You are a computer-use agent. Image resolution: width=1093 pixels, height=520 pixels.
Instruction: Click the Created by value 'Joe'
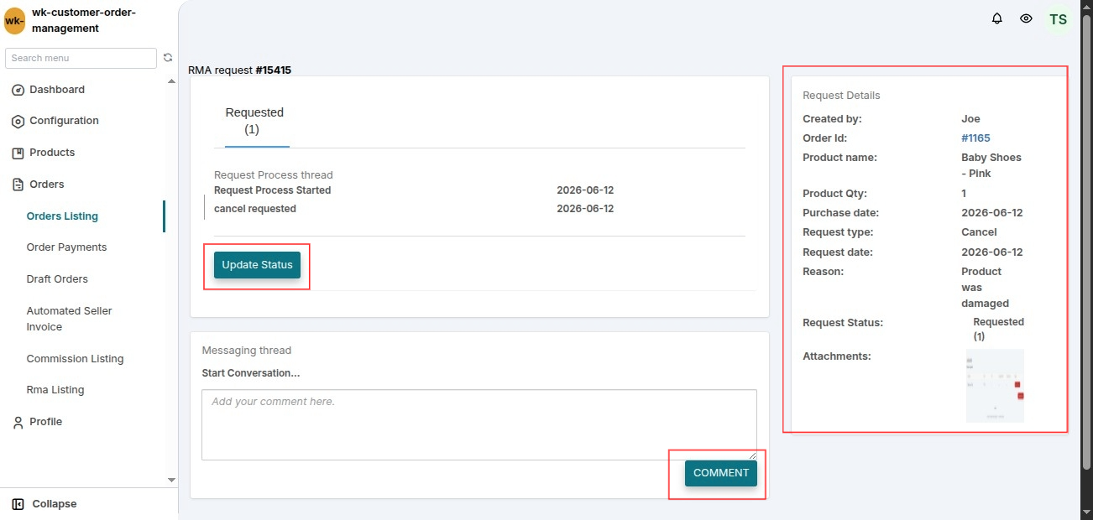click(970, 119)
